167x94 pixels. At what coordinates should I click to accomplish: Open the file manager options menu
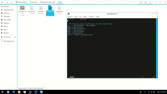coord(150,2)
